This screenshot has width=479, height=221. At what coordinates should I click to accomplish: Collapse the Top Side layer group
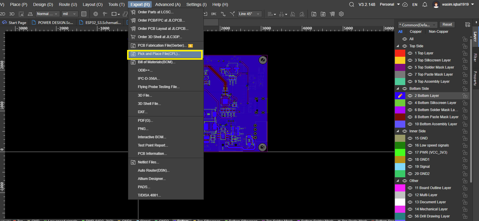click(x=398, y=46)
